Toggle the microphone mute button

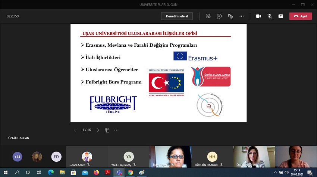click(x=270, y=16)
